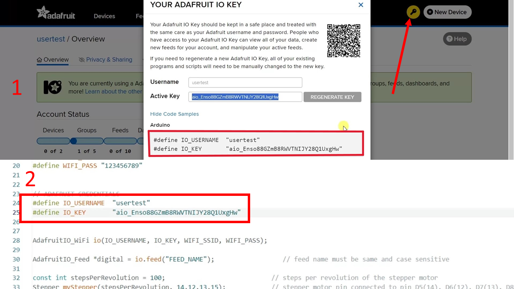Open the Devices menu

click(104, 16)
